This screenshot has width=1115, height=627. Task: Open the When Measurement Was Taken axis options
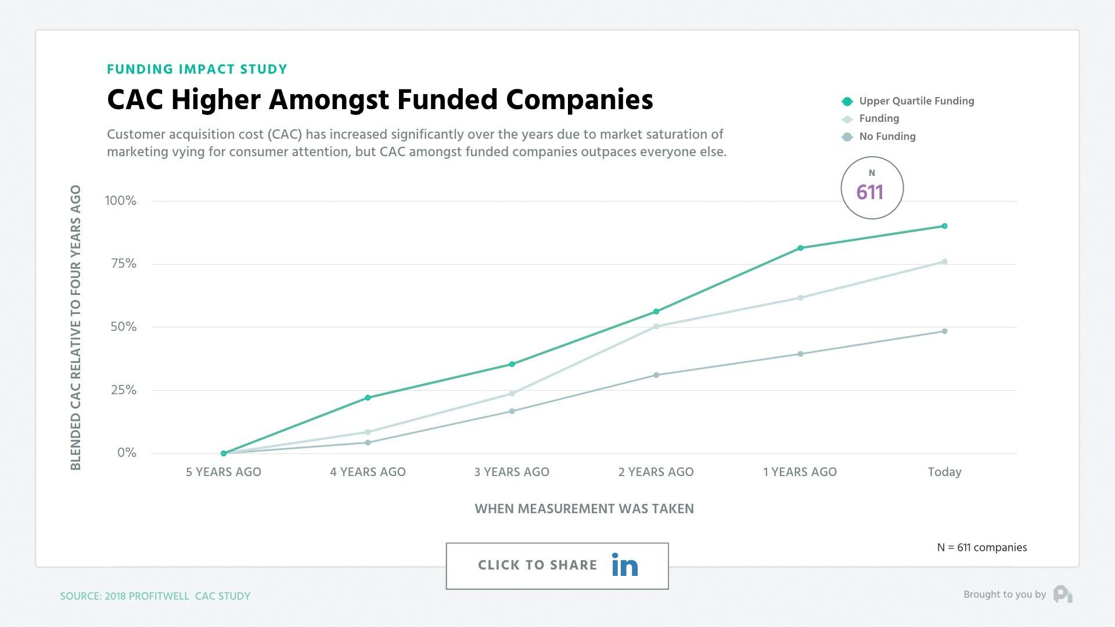click(584, 509)
